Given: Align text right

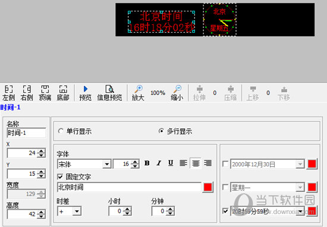Looking at the screenshot, I should pos(207,163).
